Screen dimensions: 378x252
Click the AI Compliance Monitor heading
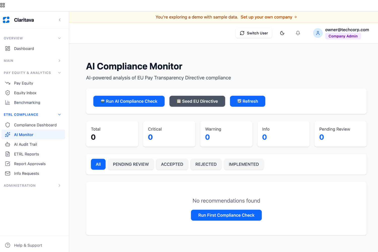[134, 66]
